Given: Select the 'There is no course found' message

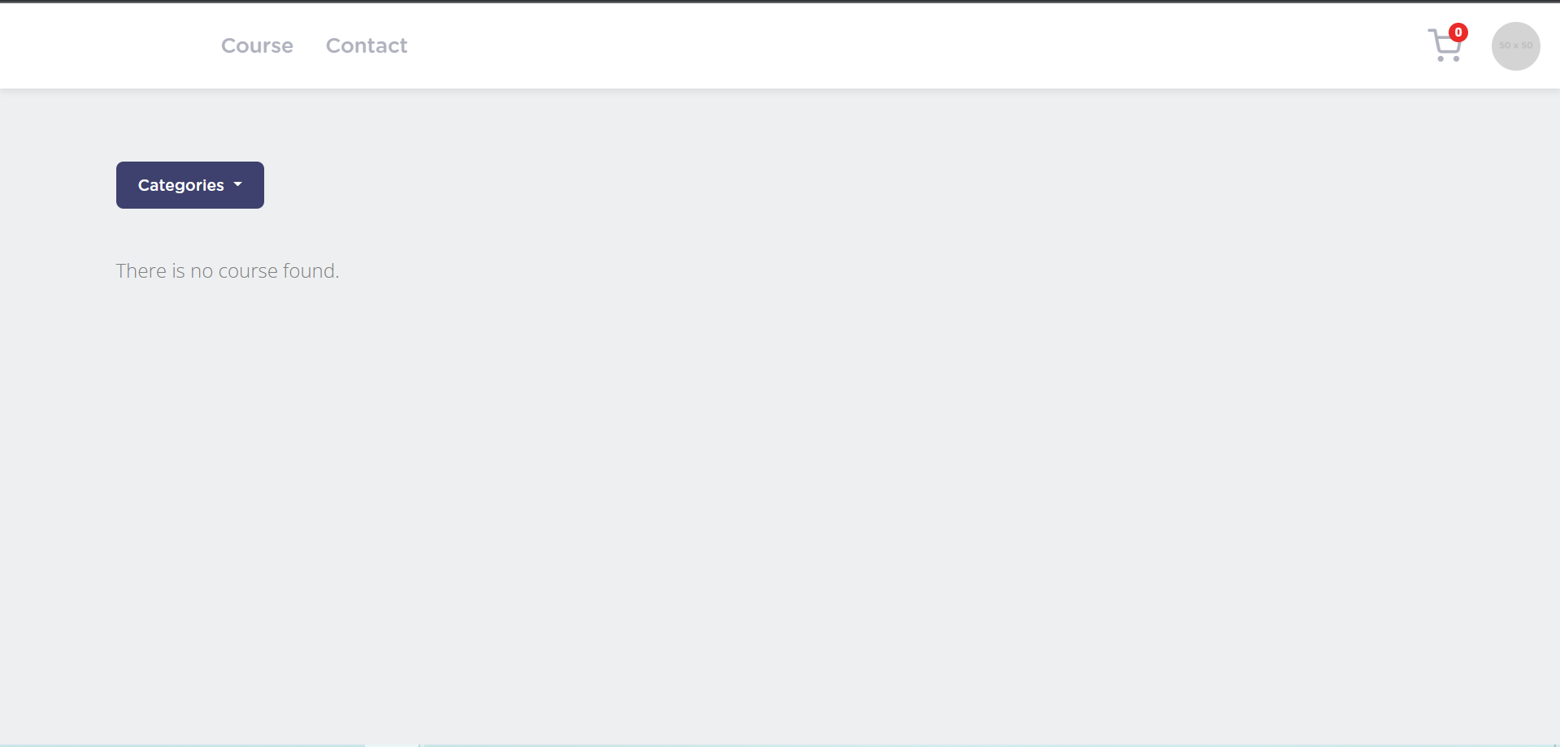Looking at the screenshot, I should coord(228,270).
